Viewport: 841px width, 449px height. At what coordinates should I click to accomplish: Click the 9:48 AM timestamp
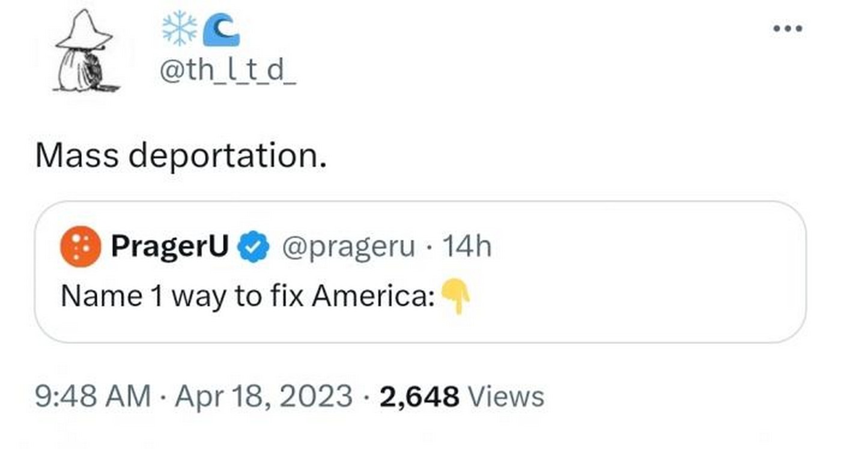[93, 397]
